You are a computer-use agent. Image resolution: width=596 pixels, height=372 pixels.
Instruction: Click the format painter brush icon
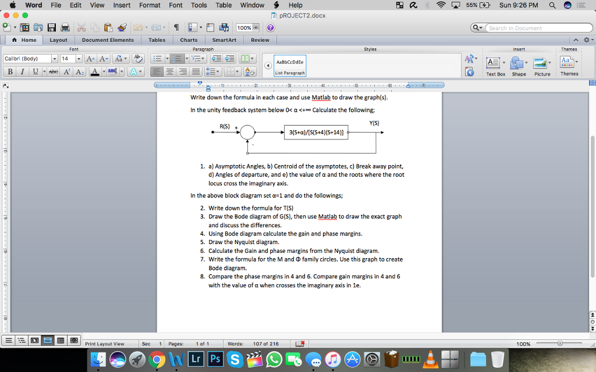coord(122,28)
